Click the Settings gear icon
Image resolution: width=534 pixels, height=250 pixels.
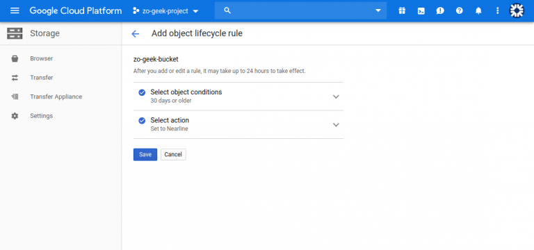(15, 116)
